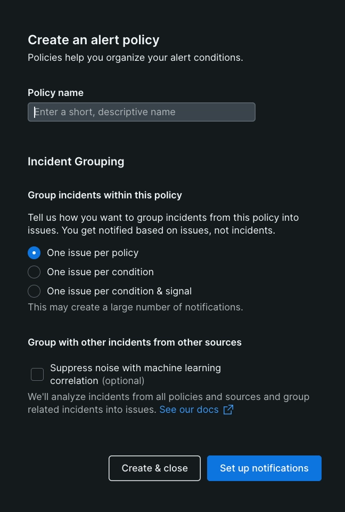Click the Incident Grouping section heading
The width and height of the screenshot is (345, 512).
[76, 162]
